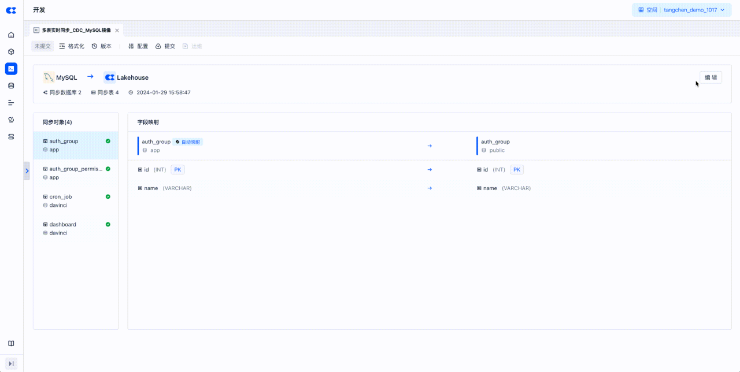This screenshot has height=372, width=740.
Task: Click the 编辑 button
Action: (711, 77)
